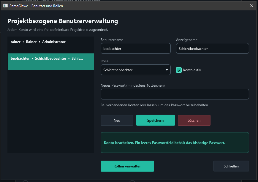The image size is (258, 182).
Task: Click the Rolle field label
Action: (105, 61)
